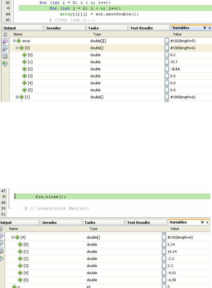Click the green diamond icon of the #189 row
The height and width of the screenshot is (288, 212).
click(x=21, y=97)
